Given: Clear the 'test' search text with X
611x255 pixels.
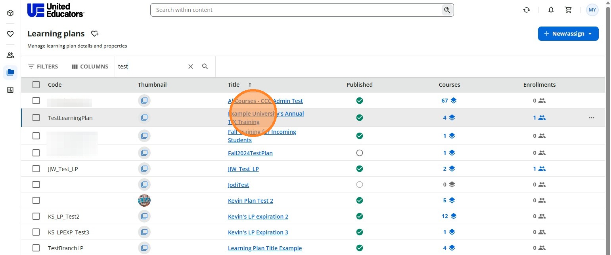Looking at the screenshot, I should point(191,67).
